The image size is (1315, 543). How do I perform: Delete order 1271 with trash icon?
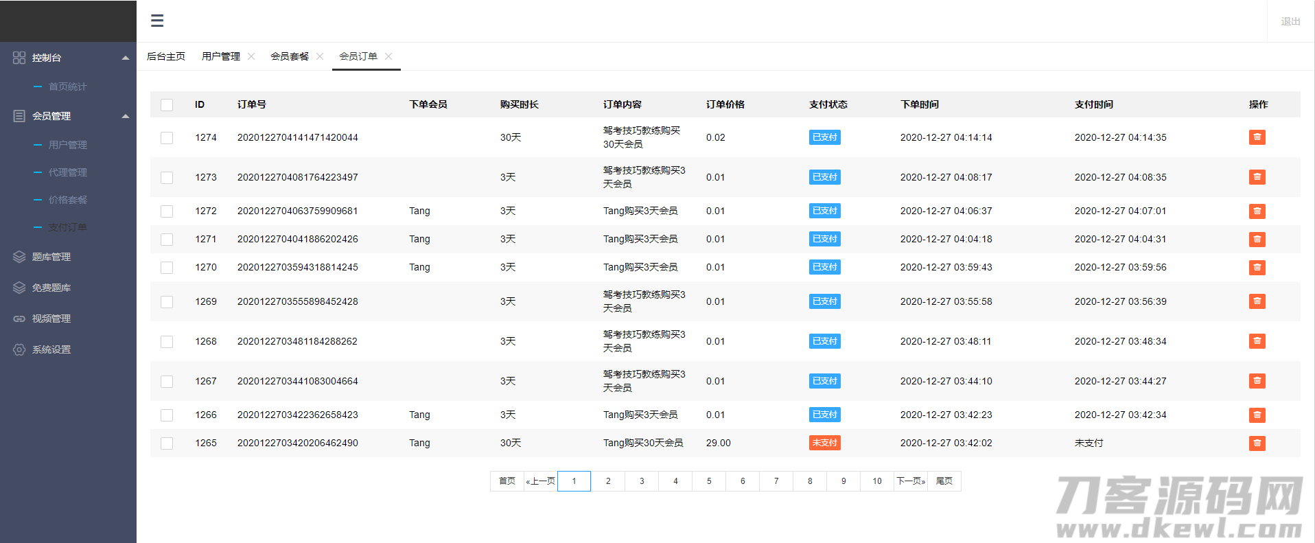pyautogui.click(x=1257, y=240)
